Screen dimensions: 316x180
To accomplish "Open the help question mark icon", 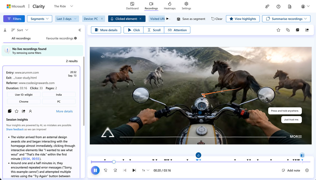I will pos(278,6).
